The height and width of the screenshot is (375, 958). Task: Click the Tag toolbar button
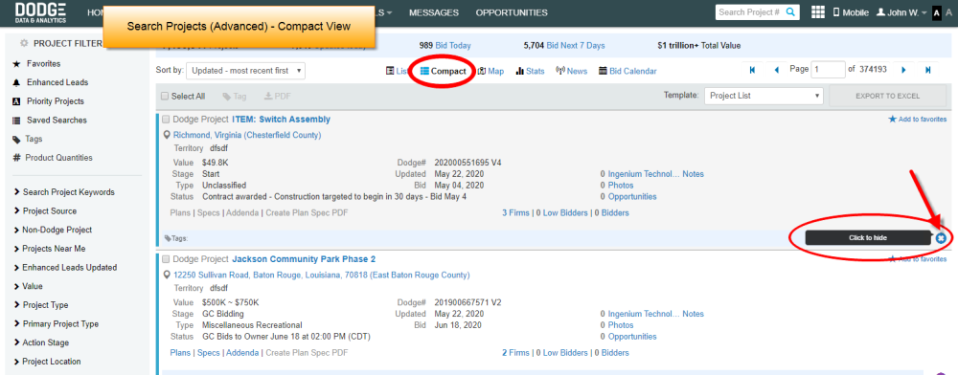click(235, 97)
